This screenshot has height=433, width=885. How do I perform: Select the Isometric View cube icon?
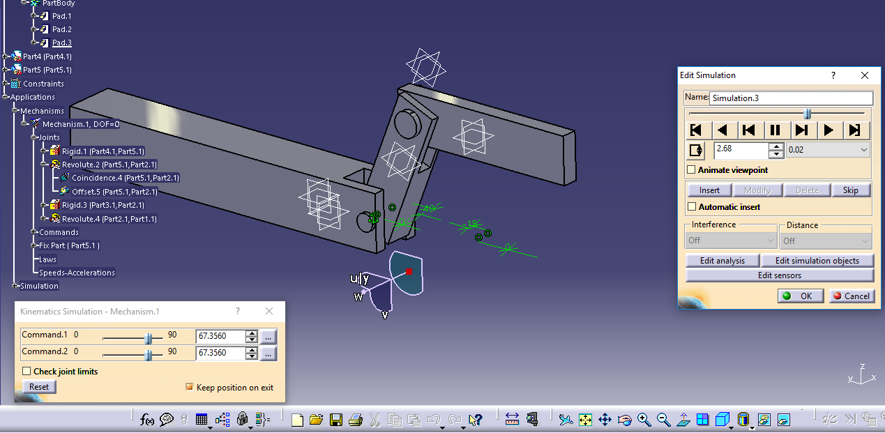pos(723,419)
